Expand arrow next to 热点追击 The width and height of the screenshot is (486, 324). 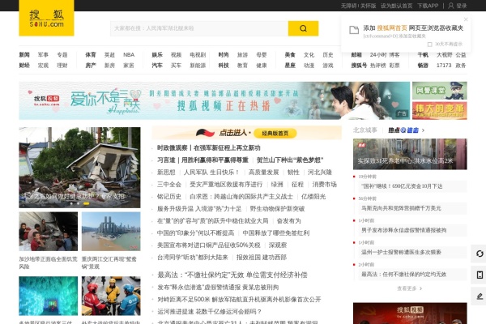pyautogui.click(x=423, y=130)
